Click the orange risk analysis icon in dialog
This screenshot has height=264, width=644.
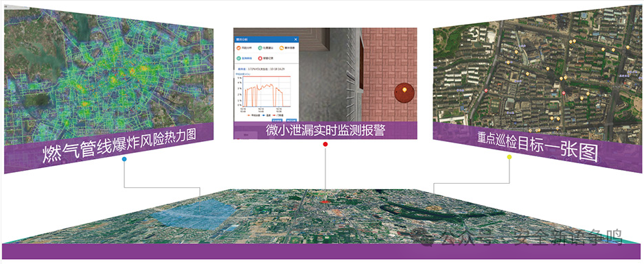239,48
